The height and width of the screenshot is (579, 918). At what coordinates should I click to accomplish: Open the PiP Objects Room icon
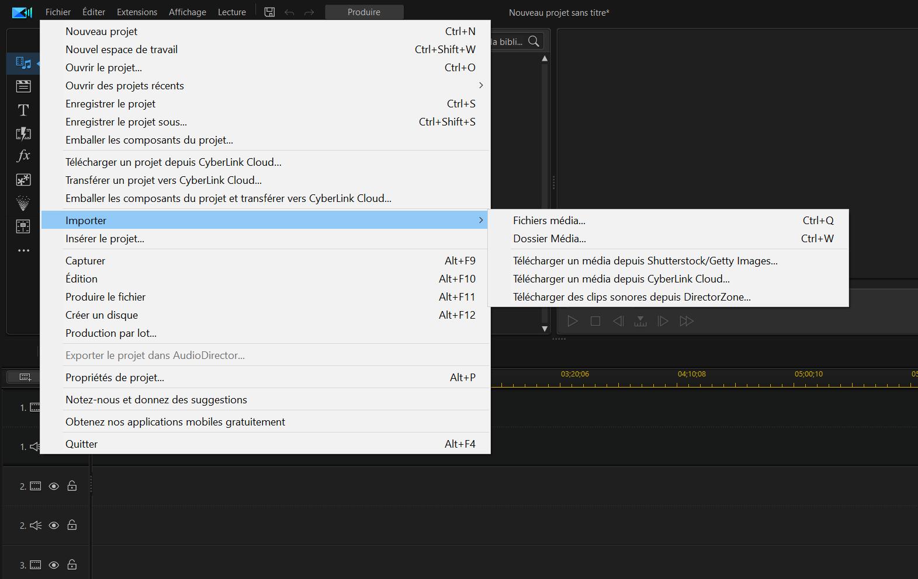23,180
